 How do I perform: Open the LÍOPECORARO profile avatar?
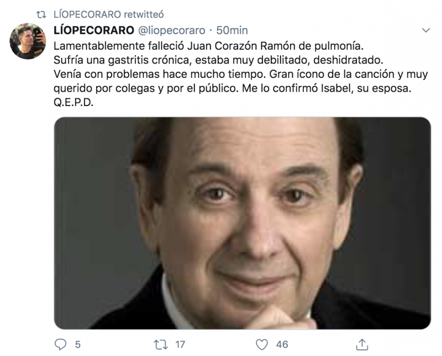[x=28, y=41]
